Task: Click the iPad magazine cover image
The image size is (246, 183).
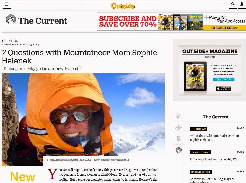Action: tap(195, 76)
